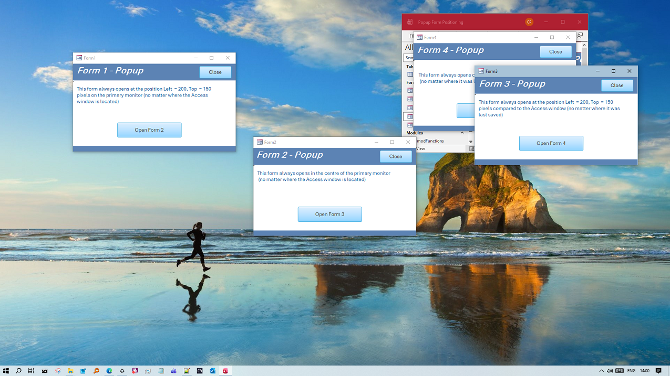Image resolution: width=670 pixels, height=376 pixels.
Task: Open the Windows Start menu
Action: pyautogui.click(x=6, y=371)
